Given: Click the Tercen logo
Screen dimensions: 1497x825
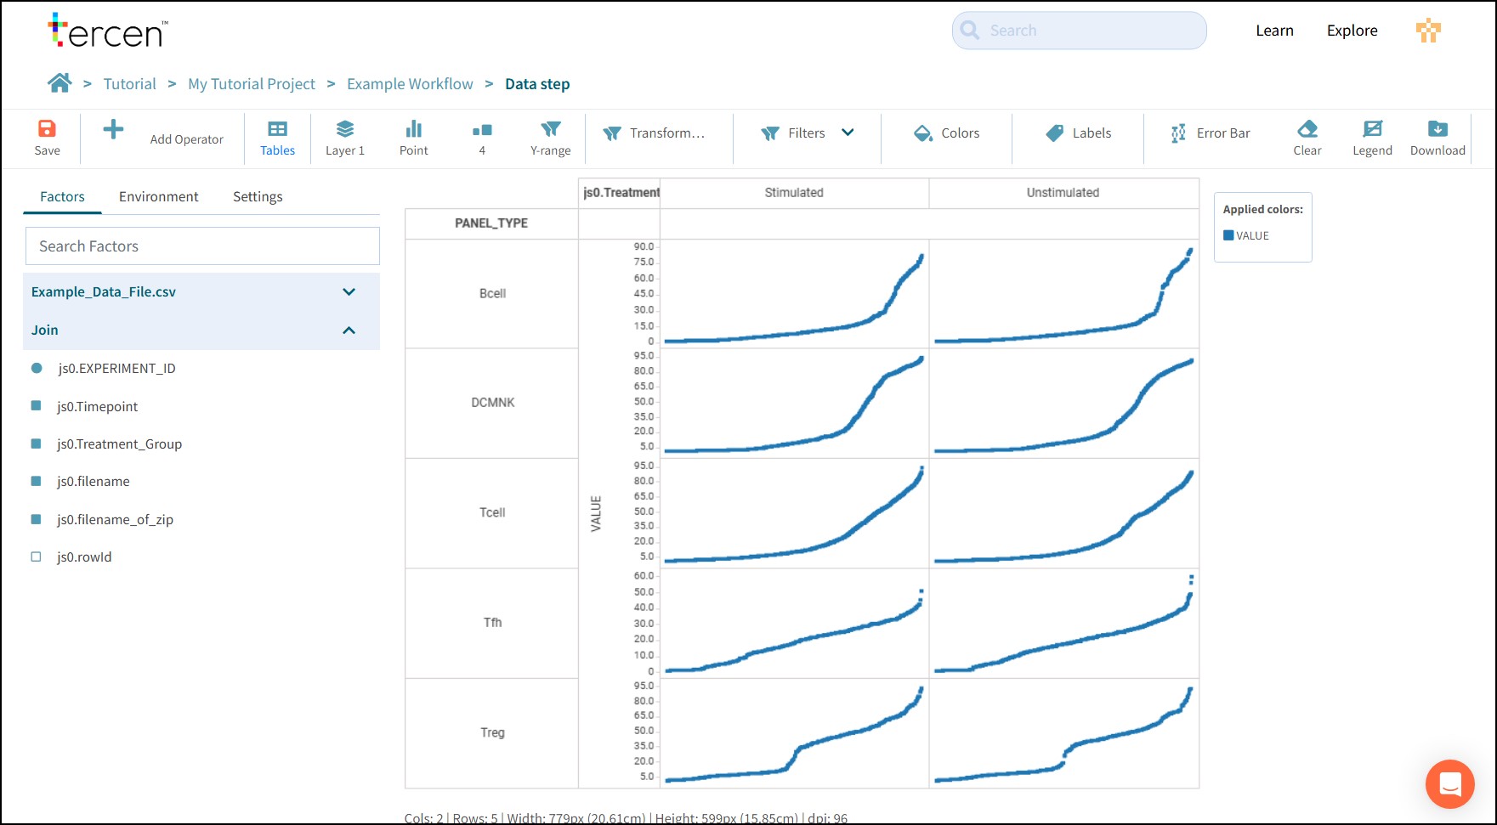Looking at the screenshot, I should pos(108,31).
